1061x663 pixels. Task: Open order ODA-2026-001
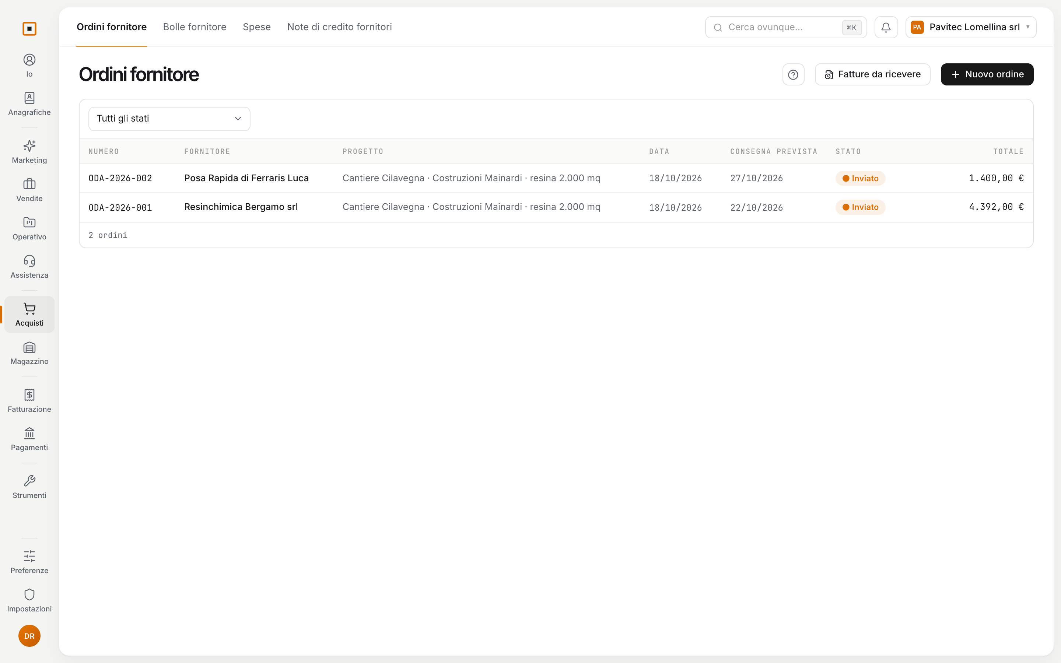[120, 207]
